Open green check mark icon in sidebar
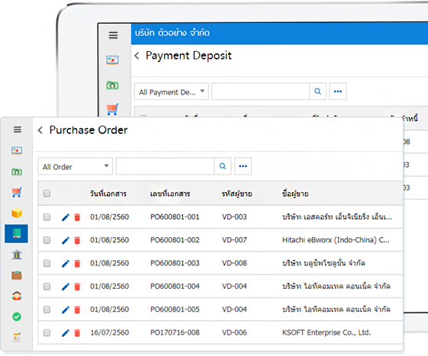Viewport: 428px width, 356px height. click(x=17, y=316)
